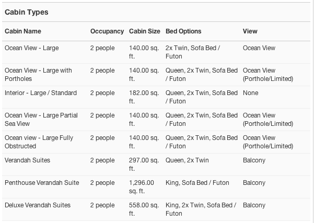Image resolution: width=314 pixels, height=223 pixels.
Task: Click the 1,296.00 sq. ft. size cell
Action: point(142,186)
